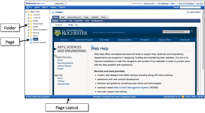205x113 pixels.
Task: Select the View tab
Action: point(56,17)
